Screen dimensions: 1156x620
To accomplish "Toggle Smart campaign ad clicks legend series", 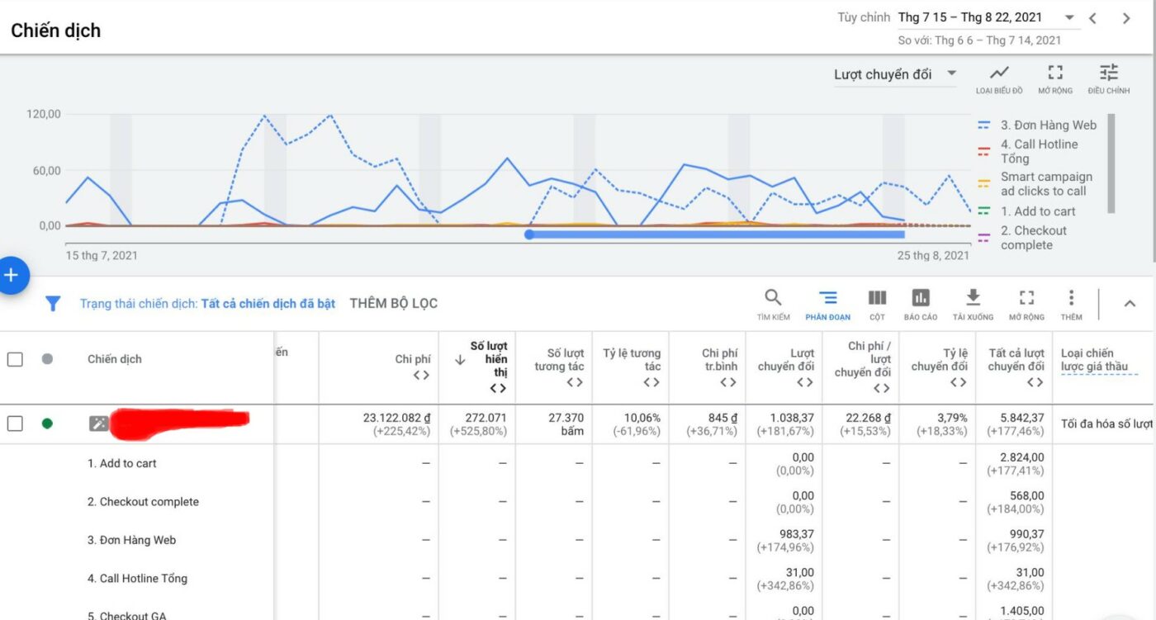I will point(1035,184).
